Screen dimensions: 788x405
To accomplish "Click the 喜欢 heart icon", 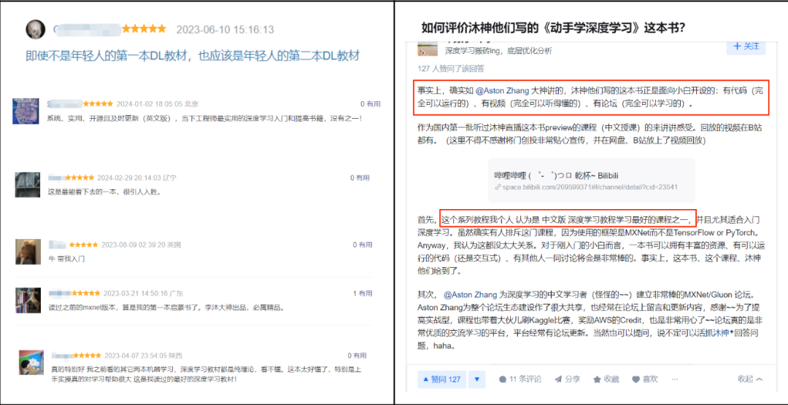I will pos(645,380).
